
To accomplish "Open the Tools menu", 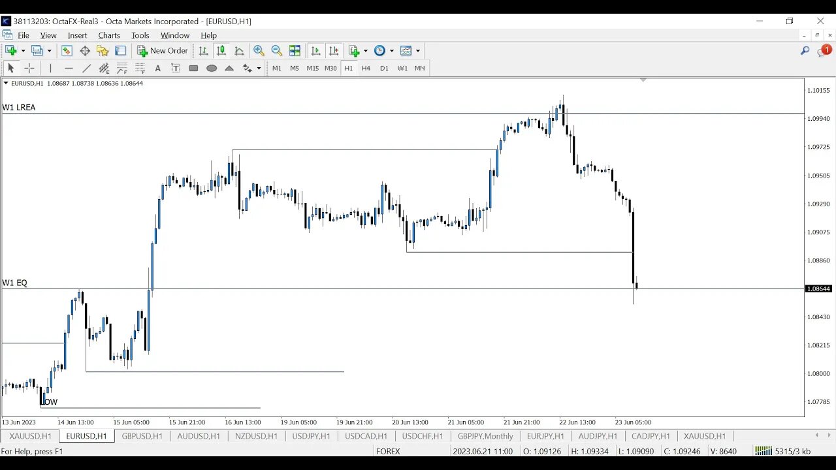I will [x=140, y=35].
